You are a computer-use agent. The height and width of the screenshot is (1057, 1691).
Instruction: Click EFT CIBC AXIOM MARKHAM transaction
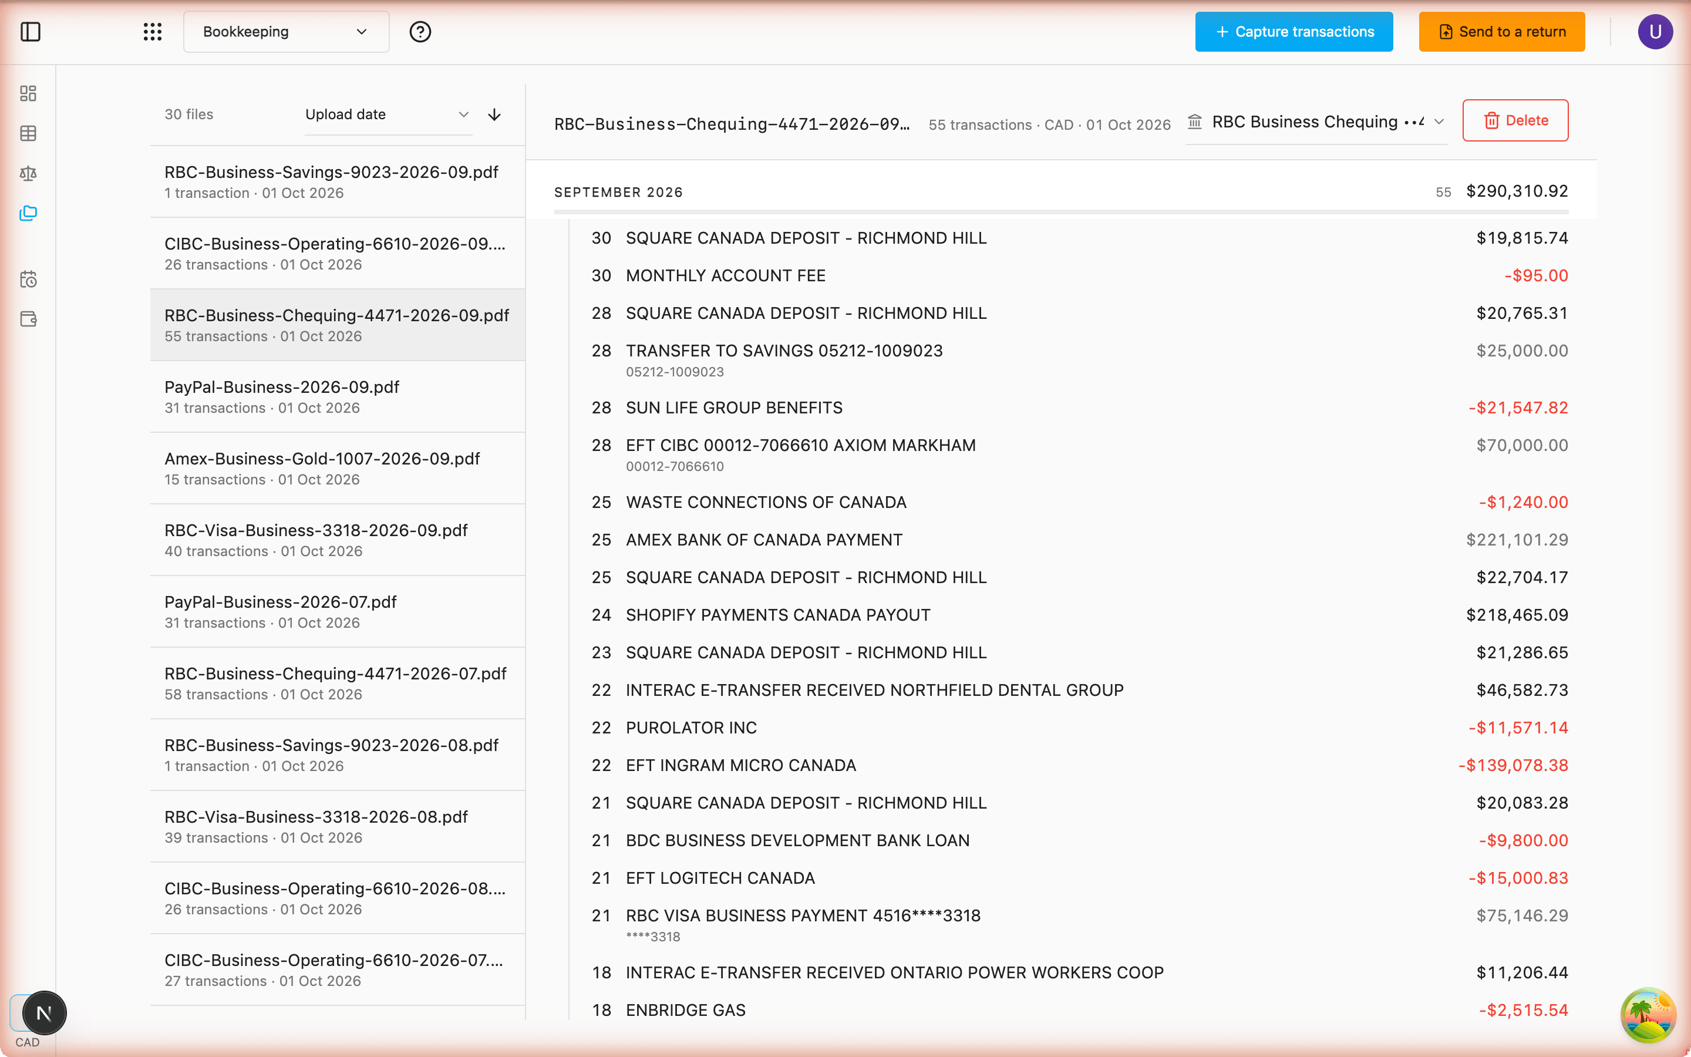tap(1080, 455)
